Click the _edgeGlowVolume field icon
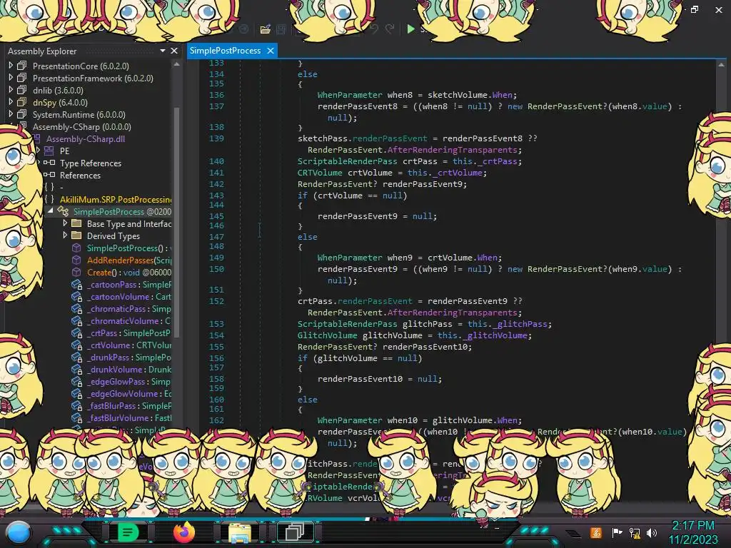The height and width of the screenshot is (548, 731). 76,393
